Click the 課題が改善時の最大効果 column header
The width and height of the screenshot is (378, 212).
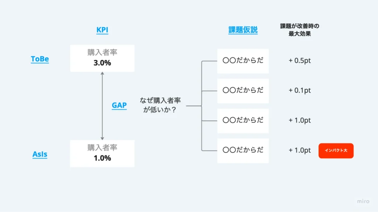[300, 30]
